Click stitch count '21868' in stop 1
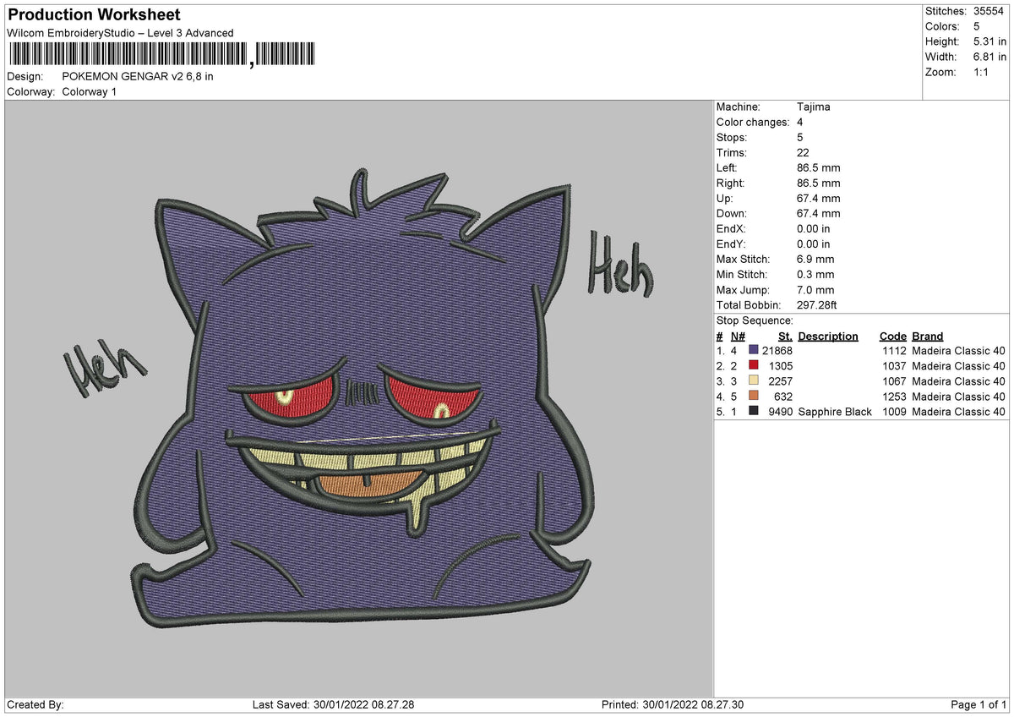This screenshot has height=717, width=1014. (x=777, y=351)
